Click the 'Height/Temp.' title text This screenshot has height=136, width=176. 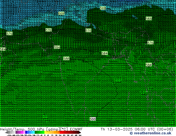13,129
